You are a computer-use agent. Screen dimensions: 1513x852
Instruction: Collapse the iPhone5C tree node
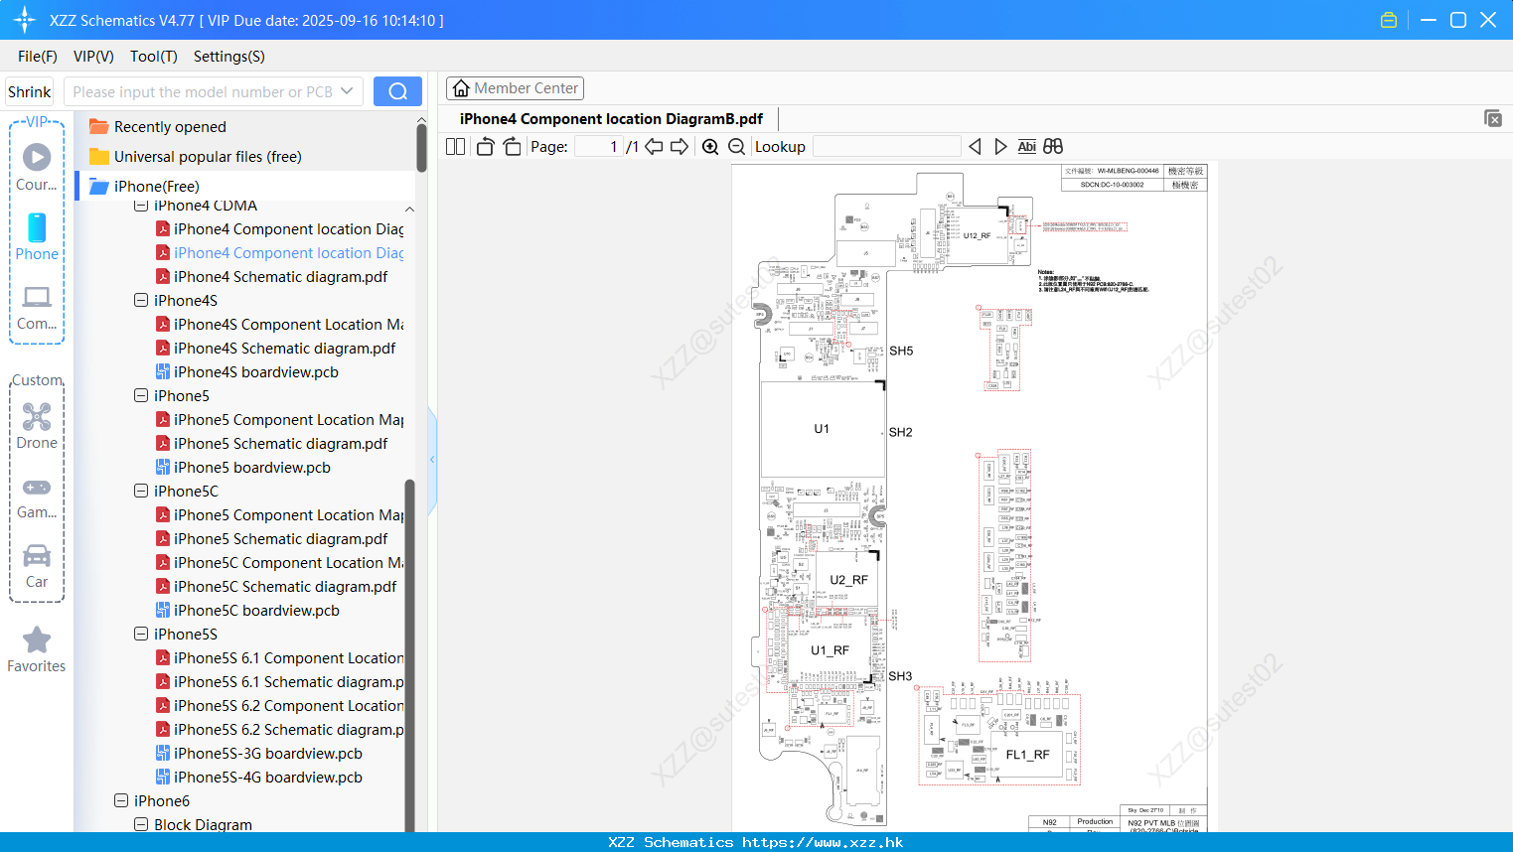tap(141, 491)
